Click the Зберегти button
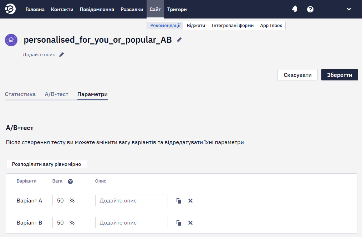 pyautogui.click(x=340, y=75)
